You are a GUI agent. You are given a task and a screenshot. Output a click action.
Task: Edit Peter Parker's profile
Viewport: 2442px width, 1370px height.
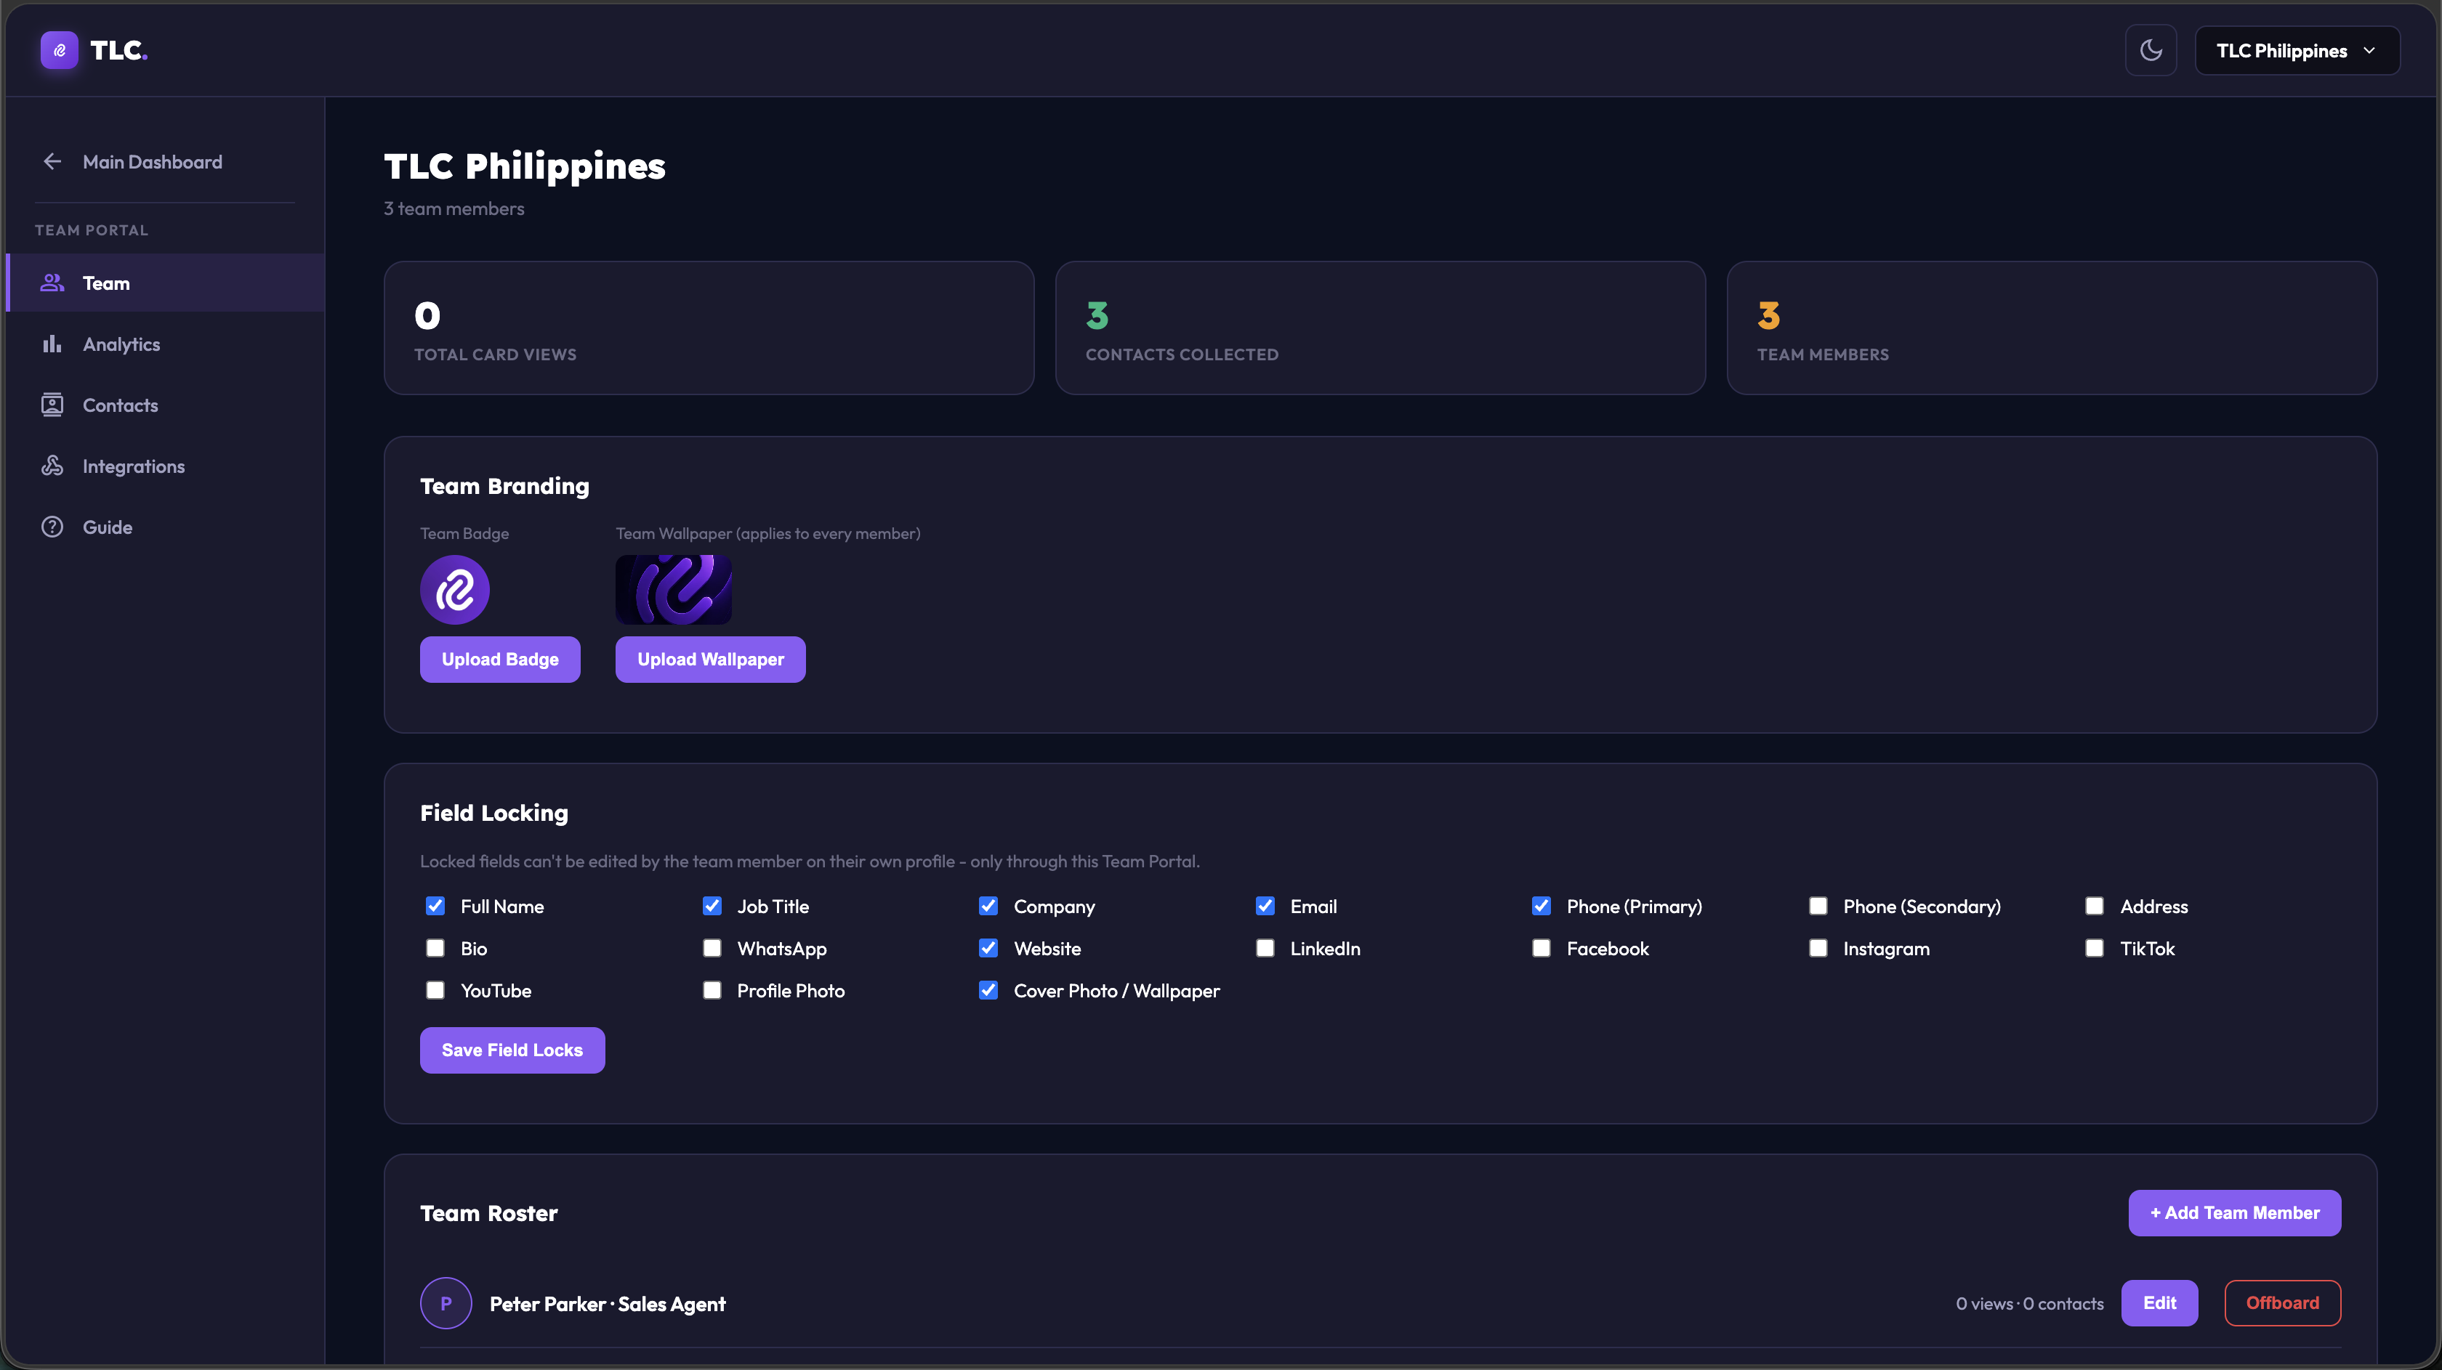click(2159, 1302)
